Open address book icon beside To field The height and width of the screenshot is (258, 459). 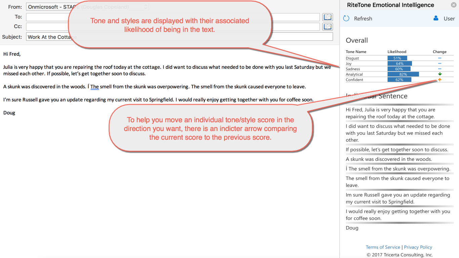tap(328, 17)
